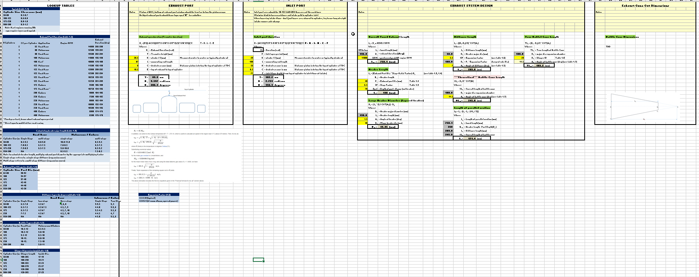Click the active green-outlined empty cell
Image resolution: width=699 pixels, height=277 pixels.
(x=258, y=260)
